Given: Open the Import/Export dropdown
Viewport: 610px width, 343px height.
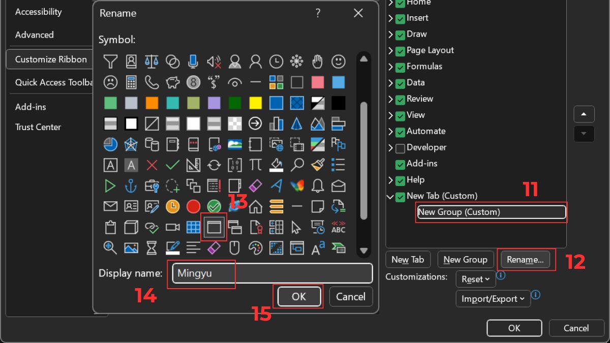Looking at the screenshot, I should point(493,299).
